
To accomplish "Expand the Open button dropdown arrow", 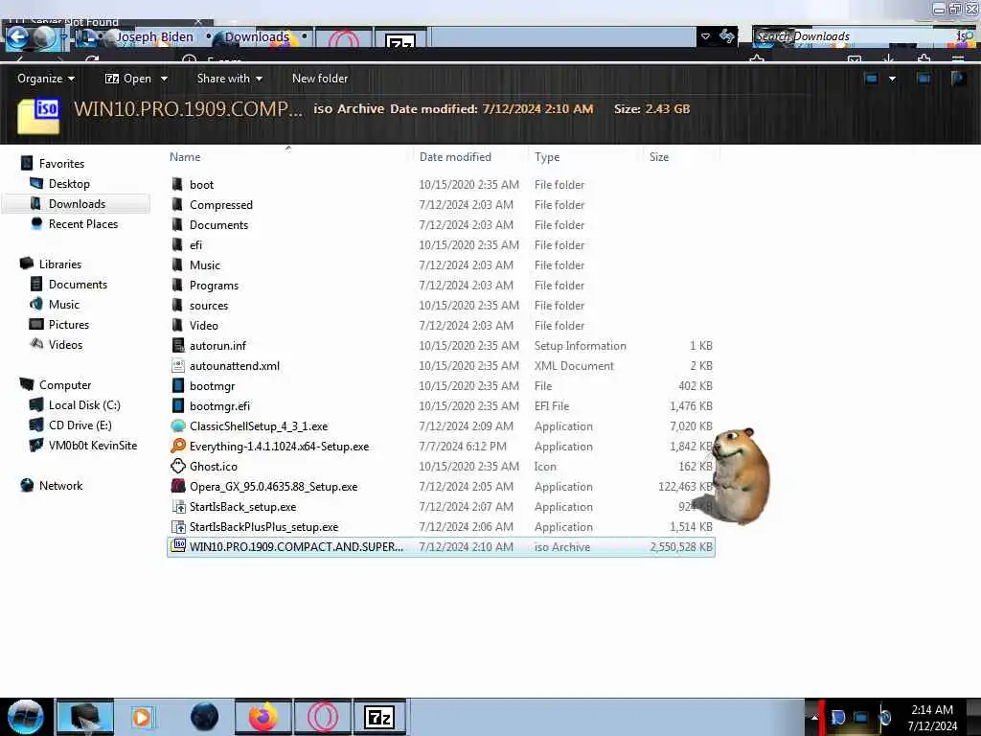I will (x=164, y=79).
